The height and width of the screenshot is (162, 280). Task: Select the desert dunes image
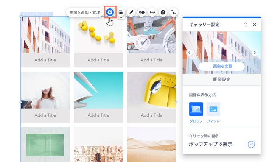point(151,144)
